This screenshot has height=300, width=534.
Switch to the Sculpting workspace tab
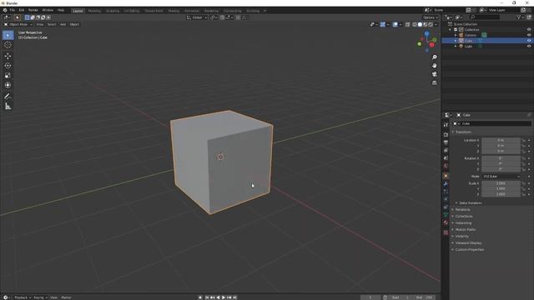(x=113, y=11)
